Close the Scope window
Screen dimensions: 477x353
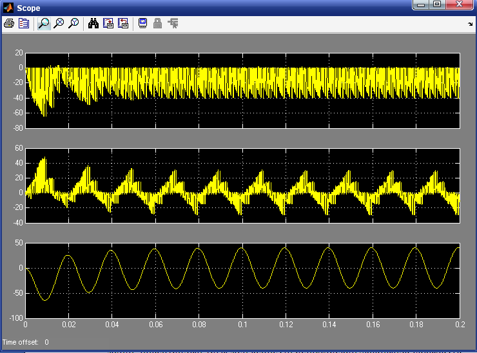point(460,5)
